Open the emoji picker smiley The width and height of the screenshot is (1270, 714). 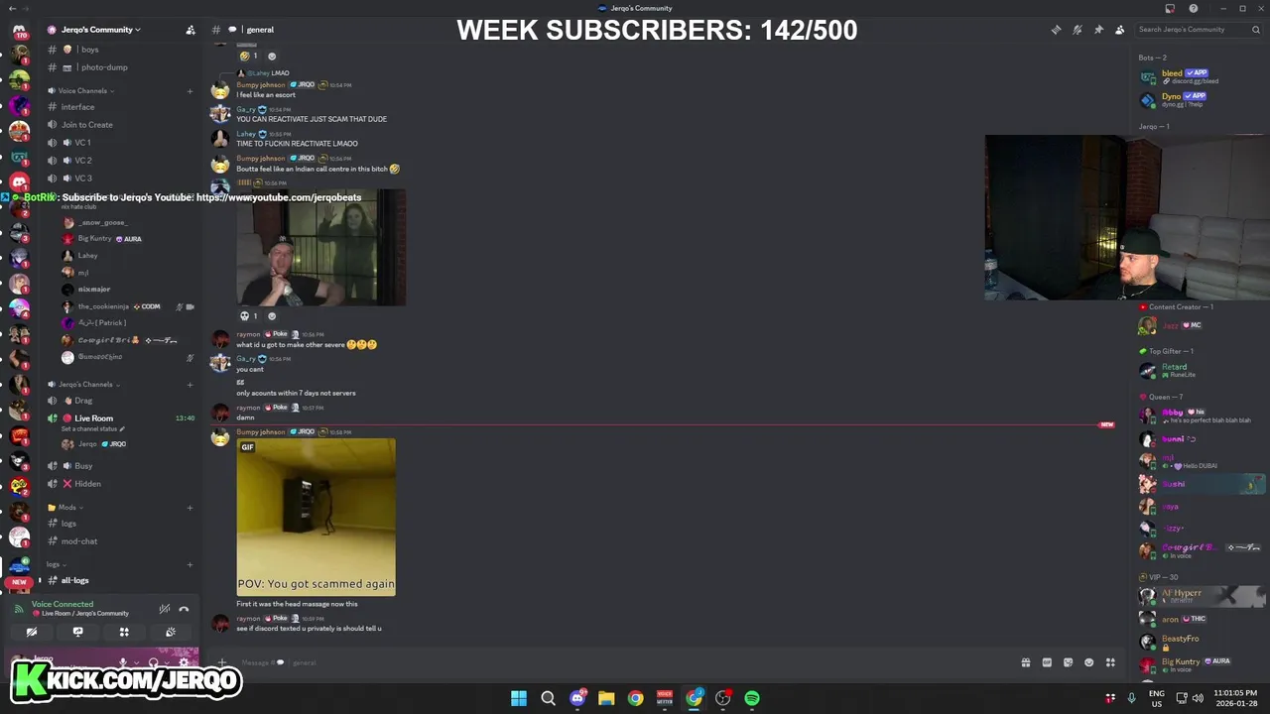pos(1089,662)
